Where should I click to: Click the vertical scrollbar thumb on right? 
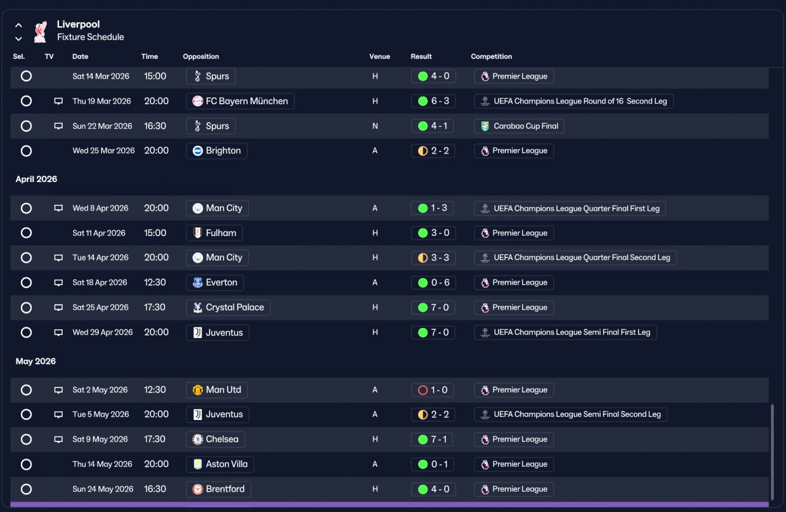pos(773,452)
